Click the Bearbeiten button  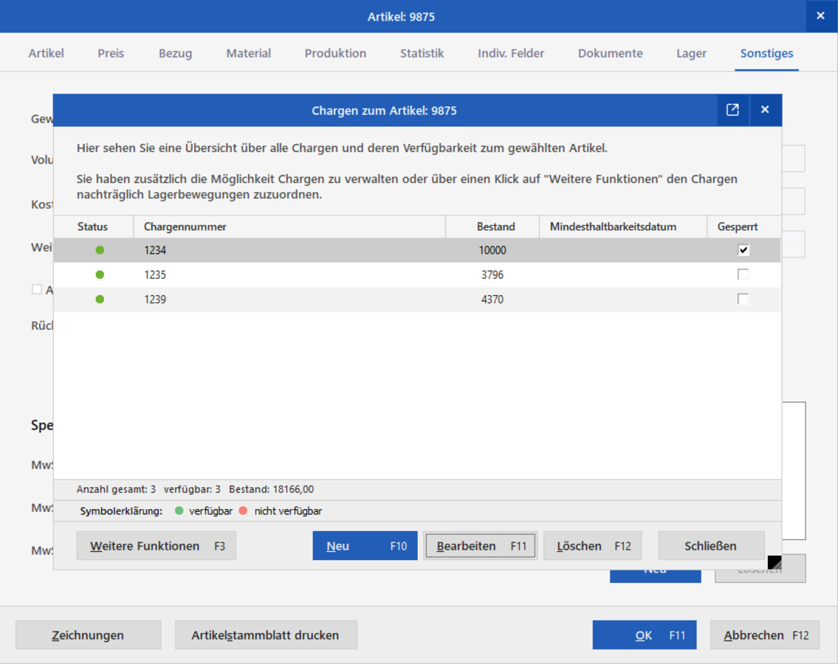click(x=481, y=546)
